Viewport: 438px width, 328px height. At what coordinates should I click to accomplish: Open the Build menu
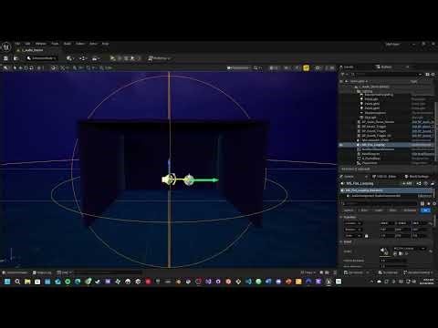[x=68, y=44]
